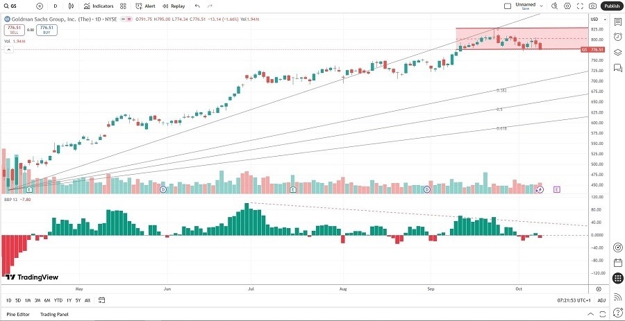Image resolution: width=625 pixels, height=321 pixels.
Task: Expand the Unnamed layout menu
Action: tap(541, 6)
